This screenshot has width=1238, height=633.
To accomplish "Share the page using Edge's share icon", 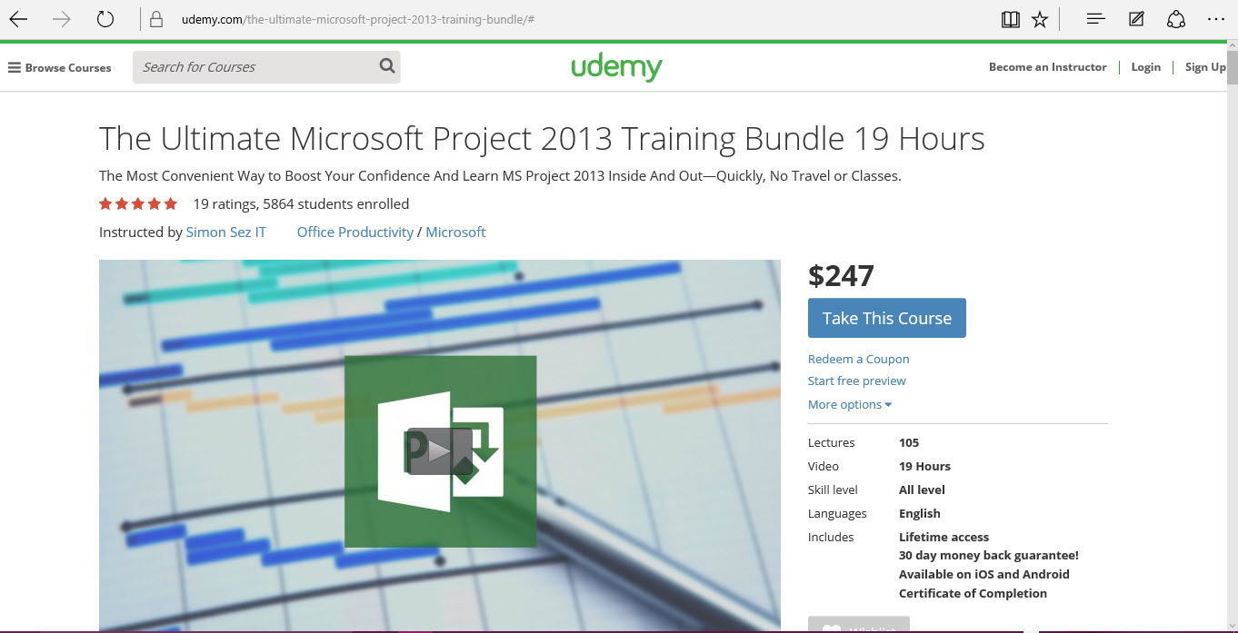I will [1175, 18].
